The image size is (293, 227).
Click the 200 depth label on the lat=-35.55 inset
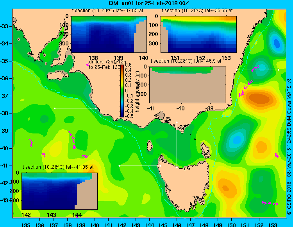(154, 34)
